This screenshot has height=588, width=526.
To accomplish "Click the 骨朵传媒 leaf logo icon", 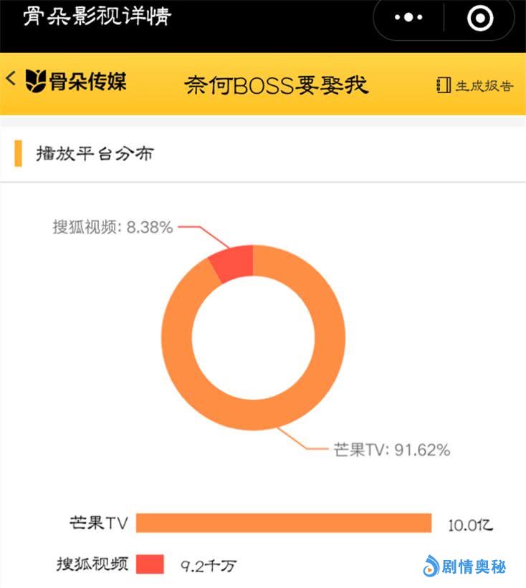I will 35,81.
